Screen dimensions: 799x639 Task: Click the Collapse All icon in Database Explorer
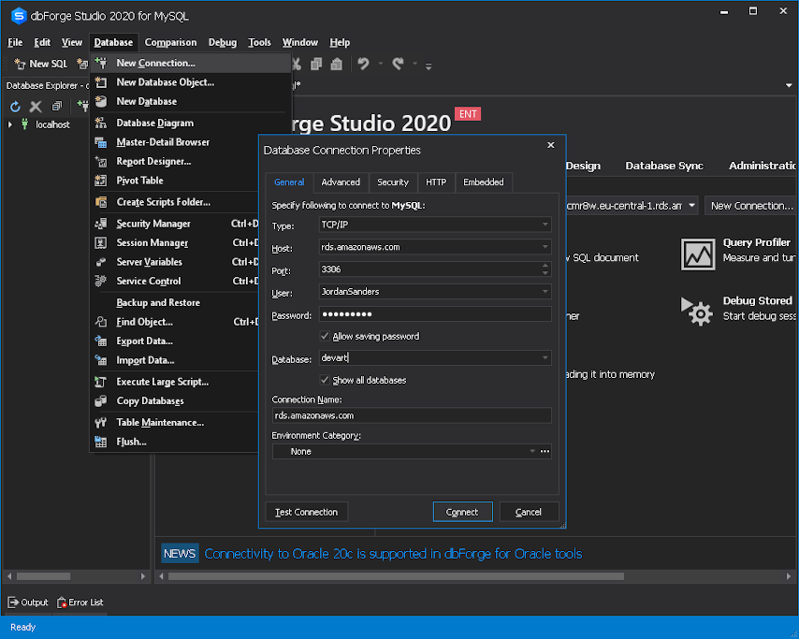(56, 107)
